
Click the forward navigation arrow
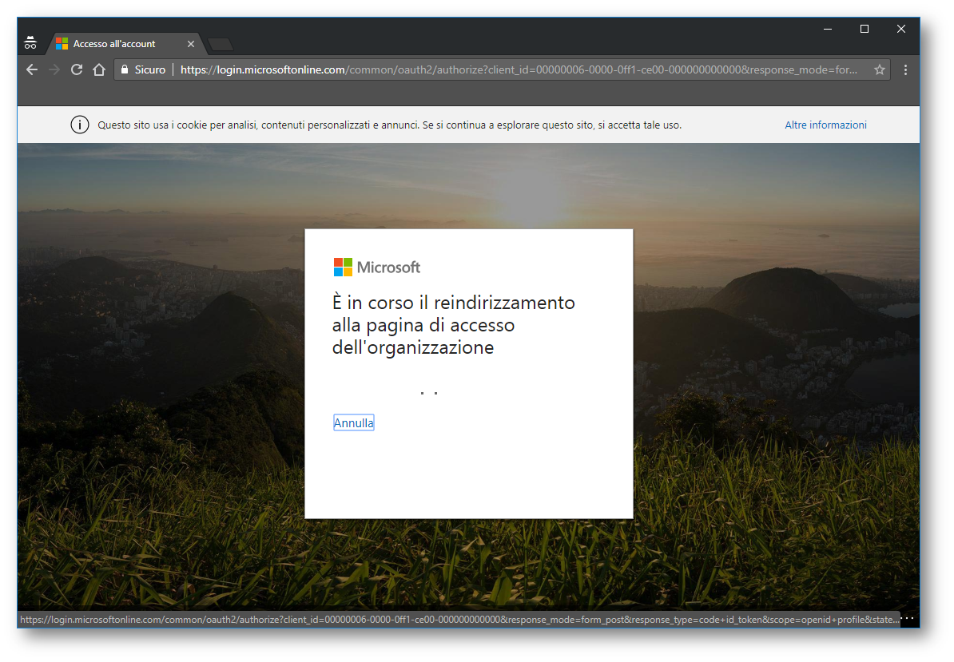click(54, 70)
